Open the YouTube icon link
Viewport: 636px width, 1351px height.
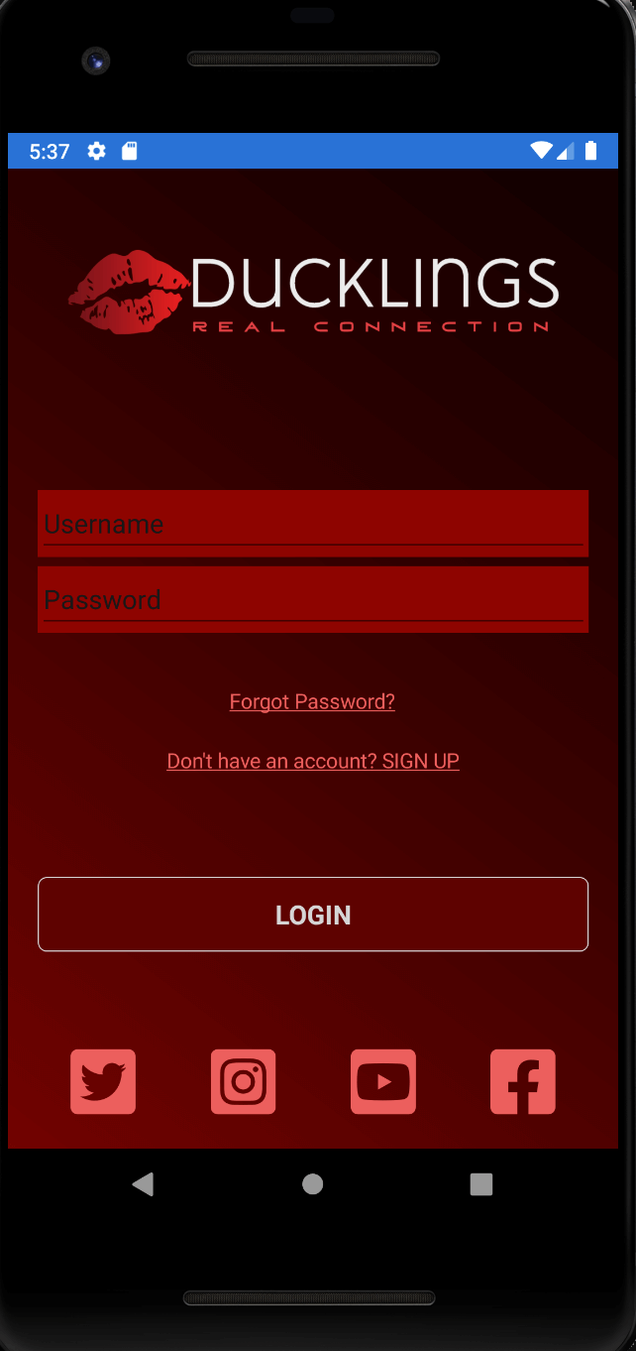(383, 1081)
